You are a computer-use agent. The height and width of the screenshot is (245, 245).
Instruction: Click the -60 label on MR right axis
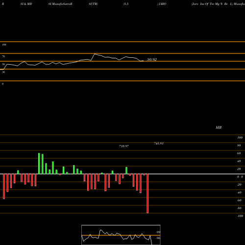coord(239,200)
